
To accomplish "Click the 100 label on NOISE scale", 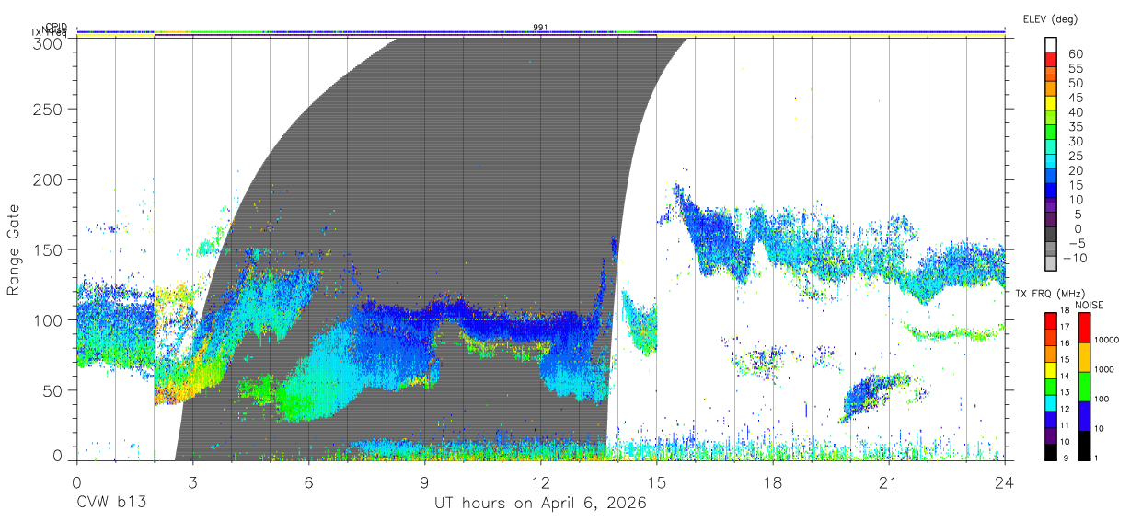I will coord(1103,399).
